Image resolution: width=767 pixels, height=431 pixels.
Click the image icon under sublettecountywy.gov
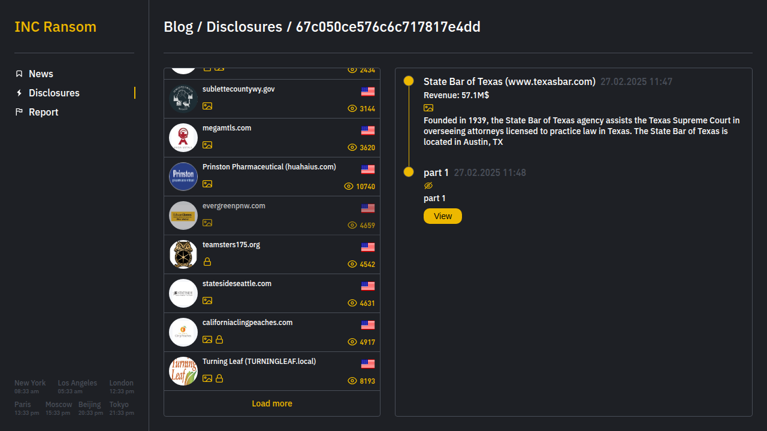pos(207,106)
